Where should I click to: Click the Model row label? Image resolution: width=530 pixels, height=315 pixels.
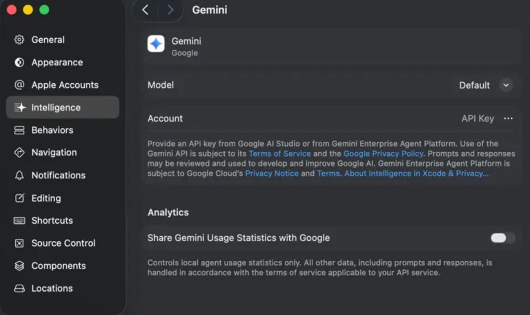click(160, 85)
